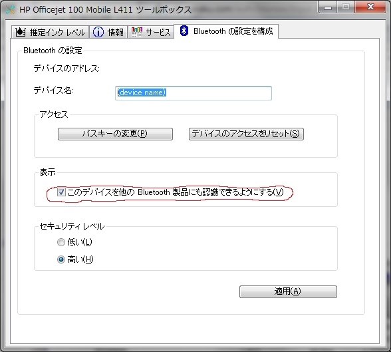
Task: Maximize the HP Toolbox window
Action: (346, 7)
